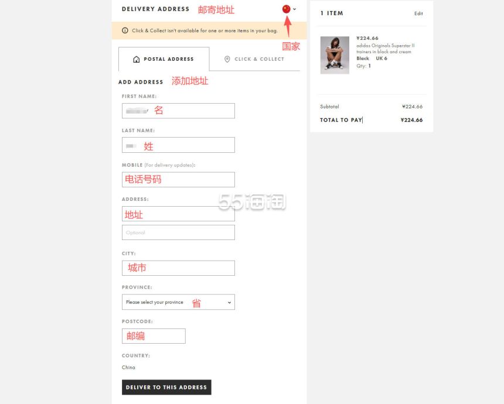Click the first Address line field
The image size is (504, 404).
tap(178, 214)
